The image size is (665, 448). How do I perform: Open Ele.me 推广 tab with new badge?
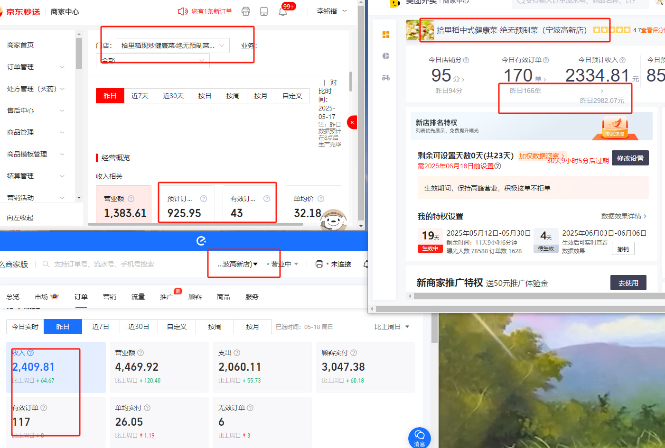click(x=167, y=297)
